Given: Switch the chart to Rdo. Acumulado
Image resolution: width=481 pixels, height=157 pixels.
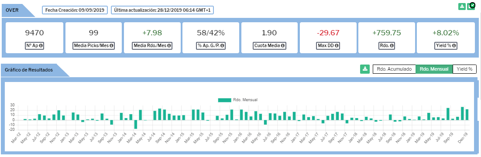Looking at the screenshot, I should pyautogui.click(x=394, y=69).
